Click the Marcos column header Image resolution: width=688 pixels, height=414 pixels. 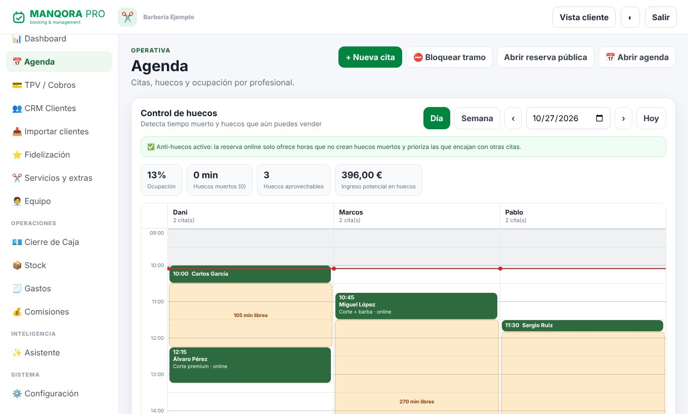point(417,216)
